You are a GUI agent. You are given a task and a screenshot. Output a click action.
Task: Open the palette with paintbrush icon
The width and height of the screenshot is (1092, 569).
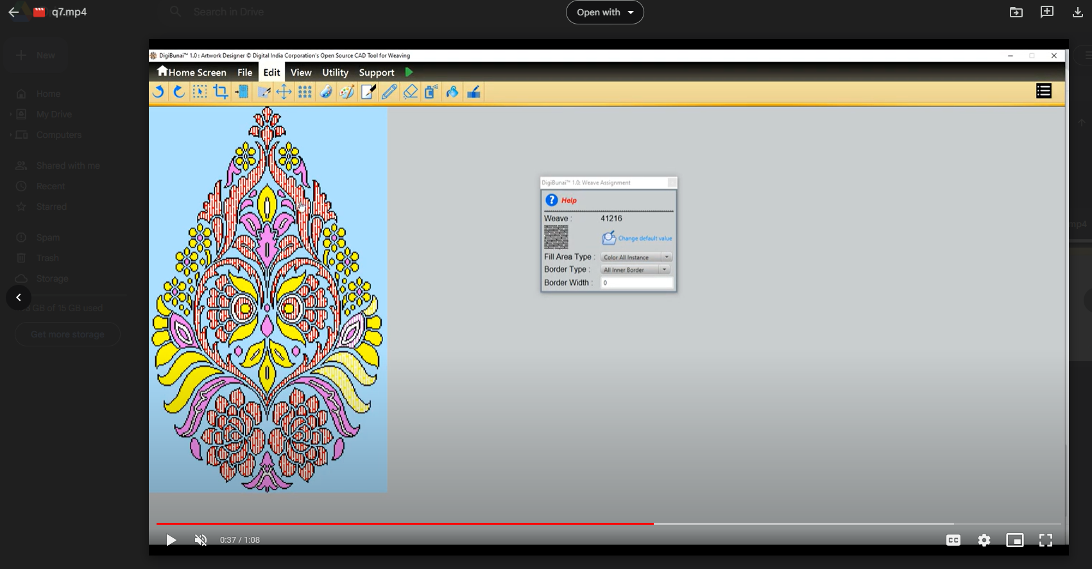tap(347, 92)
